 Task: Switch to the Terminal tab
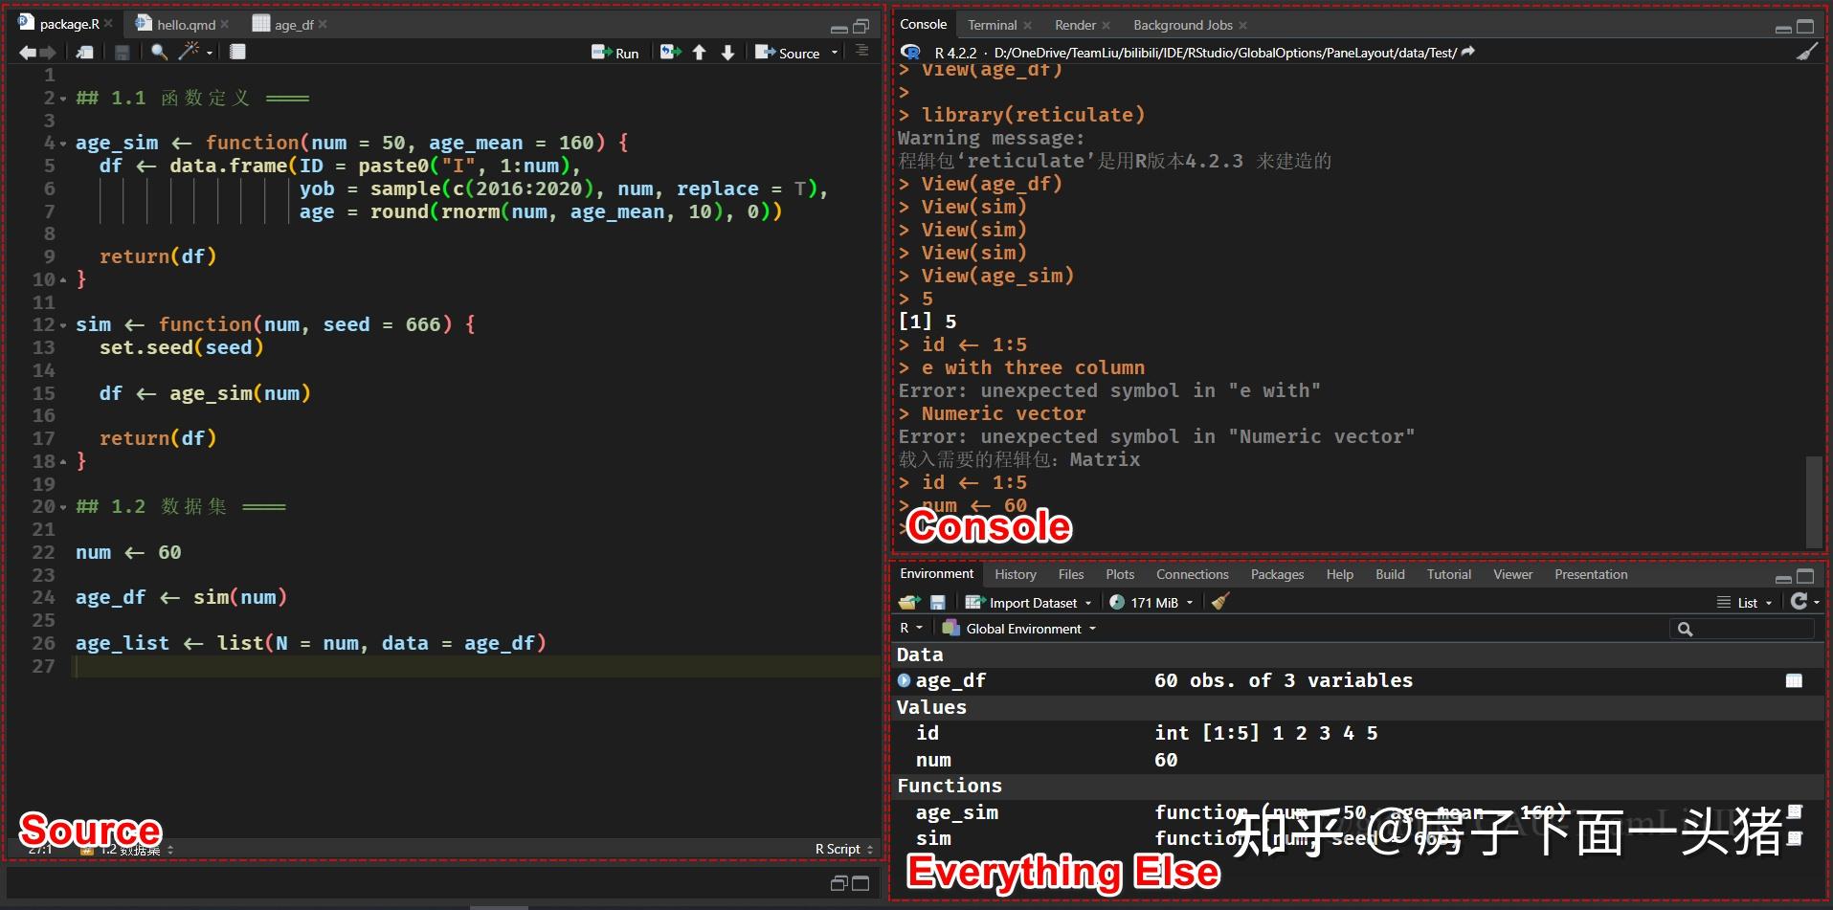point(993,25)
